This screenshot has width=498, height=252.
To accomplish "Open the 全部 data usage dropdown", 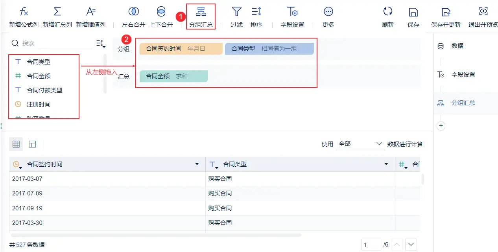I will 360,144.
